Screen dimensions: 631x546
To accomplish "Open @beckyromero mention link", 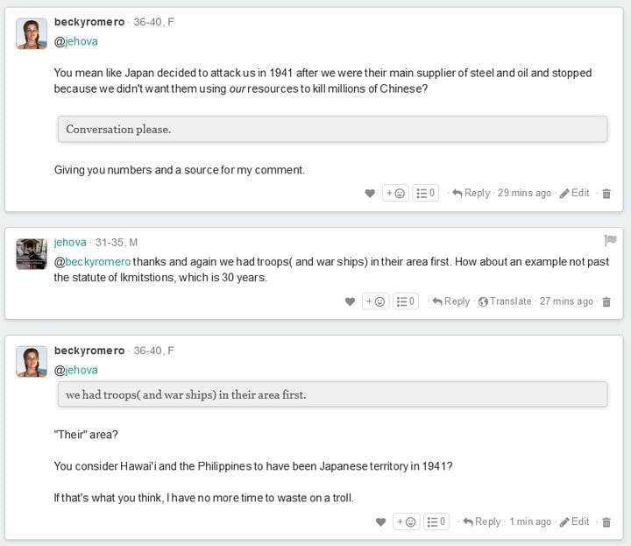I will coord(92,262).
